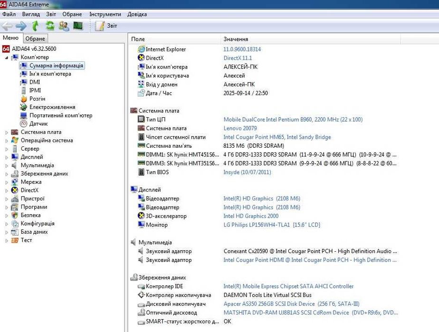Open the LG Philips LP156WH4-TLA1 monitor link
Screen dimensions: 439x332
[x=272, y=225]
